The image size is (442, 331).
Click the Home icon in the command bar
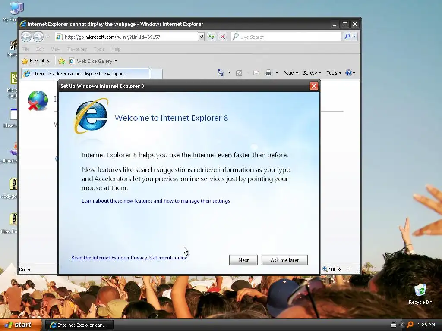[221, 73]
